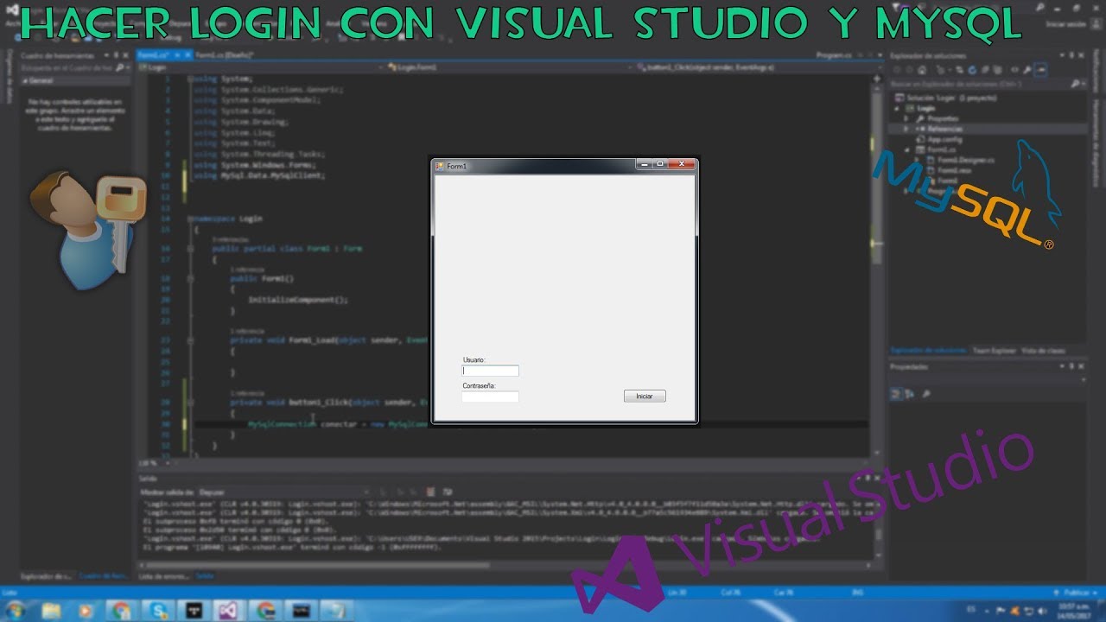
Task: Open the Propiedades object dropdown
Action: (x=988, y=380)
